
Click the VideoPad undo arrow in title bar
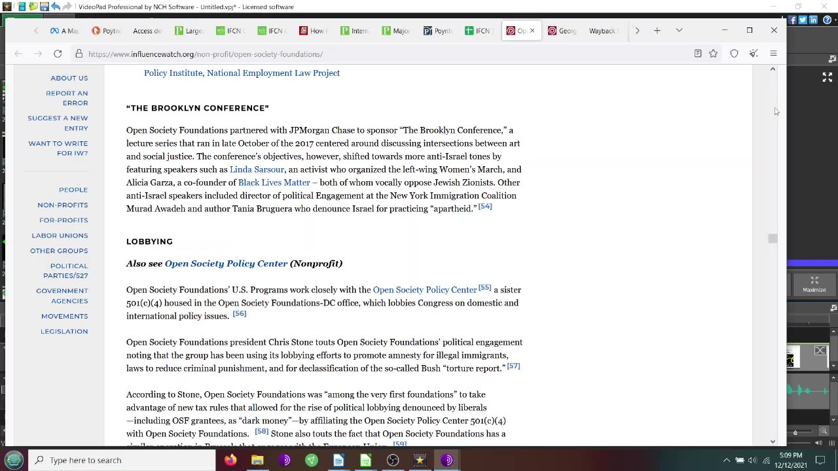point(55,7)
